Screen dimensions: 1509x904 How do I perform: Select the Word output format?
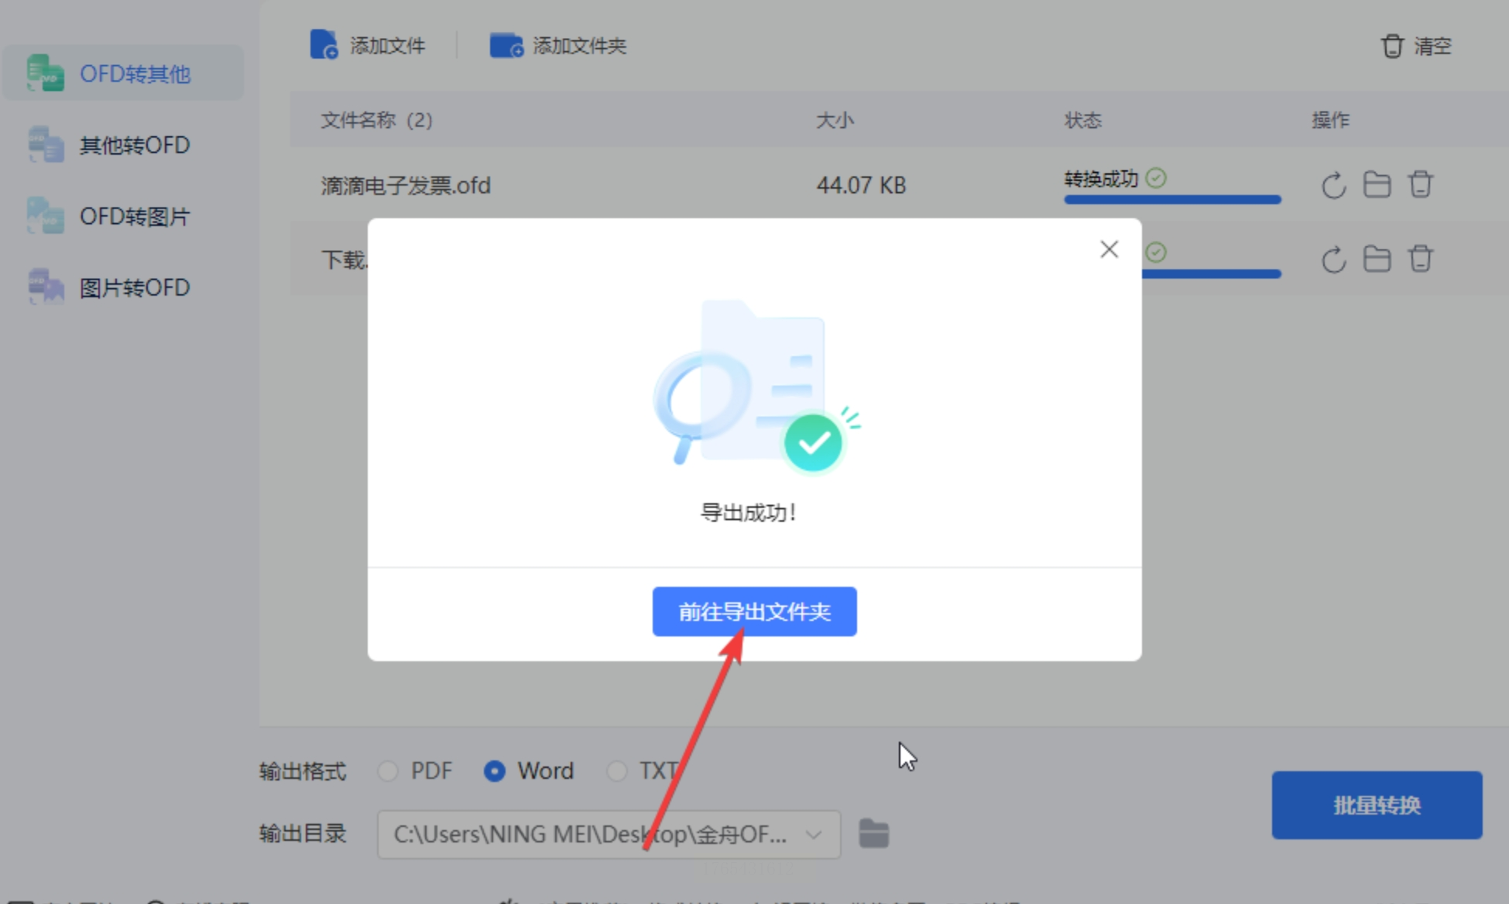[x=495, y=771]
